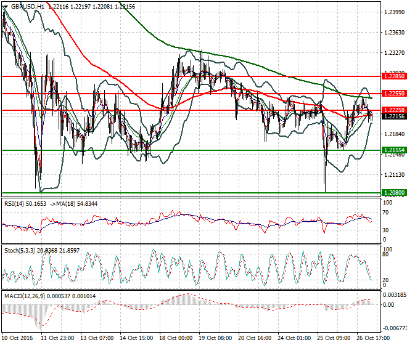This screenshot has width=407, height=345.
Task: Select the 1.22156 current price label
Action: tap(394, 116)
